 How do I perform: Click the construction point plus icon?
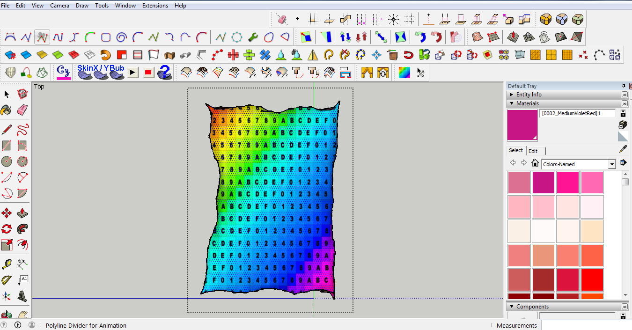tap(297, 19)
